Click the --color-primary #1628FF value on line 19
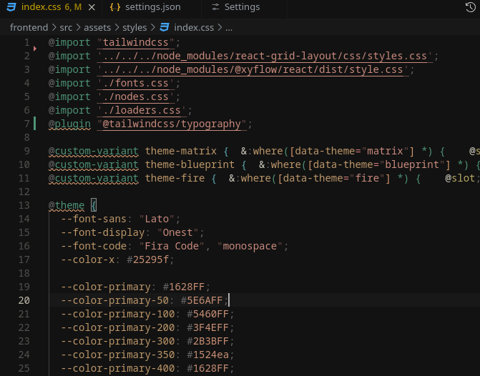Screen dimensions: 480x376 [183, 287]
